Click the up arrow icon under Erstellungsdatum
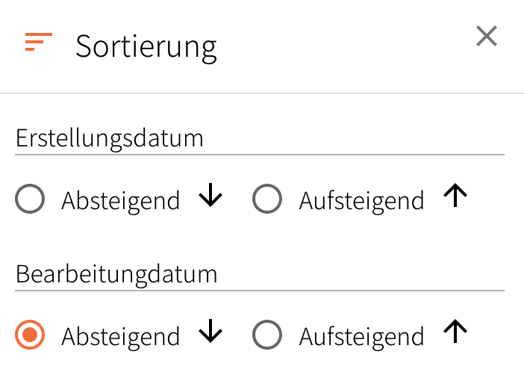The width and height of the screenshot is (524, 384). (x=455, y=196)
